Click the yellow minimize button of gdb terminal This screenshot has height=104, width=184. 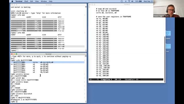14,54
